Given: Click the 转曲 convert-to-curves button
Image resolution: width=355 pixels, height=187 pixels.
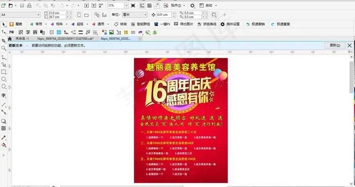Looking at the screenshot, I should coord(121,24).
